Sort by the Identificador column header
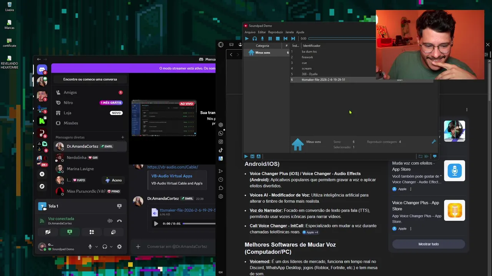This screenshot has height=276, width=492. pyautogui.click(x=311, y=46)
